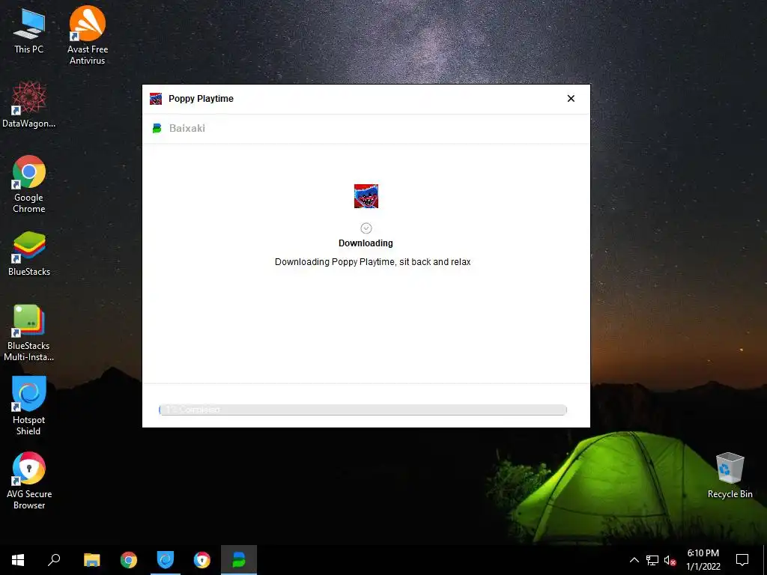Open network status tray icon
Screen dimensions: 767x575
[x=652, y=560]
